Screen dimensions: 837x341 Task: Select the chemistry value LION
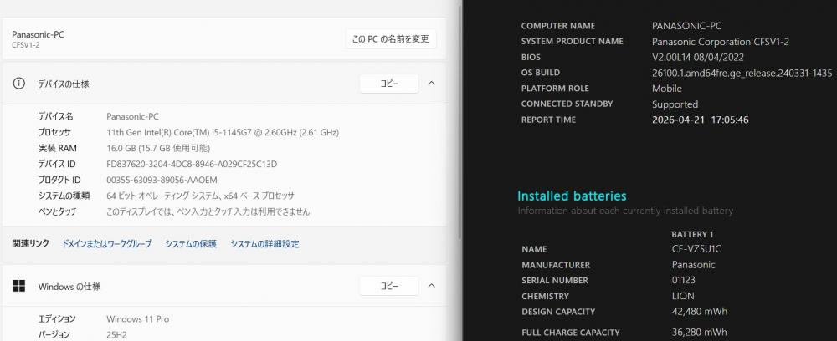pyautogui.click(x=683, y=296)
